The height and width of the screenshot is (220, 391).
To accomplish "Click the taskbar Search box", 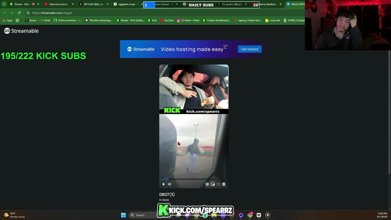I will (143, 215).
